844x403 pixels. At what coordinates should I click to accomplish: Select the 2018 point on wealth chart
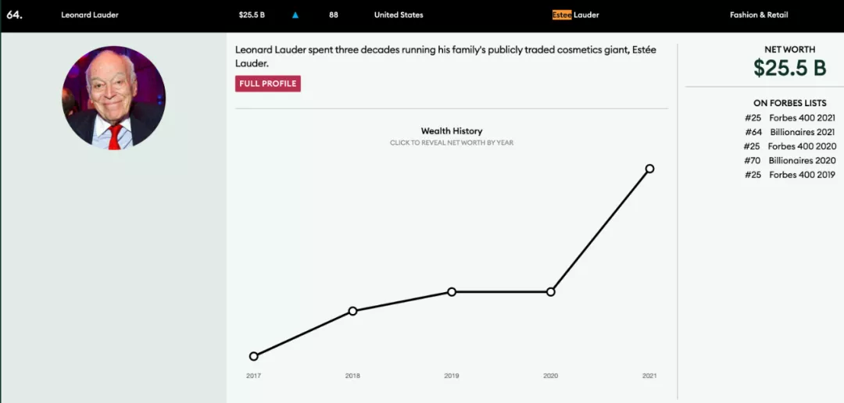(352, 311)
